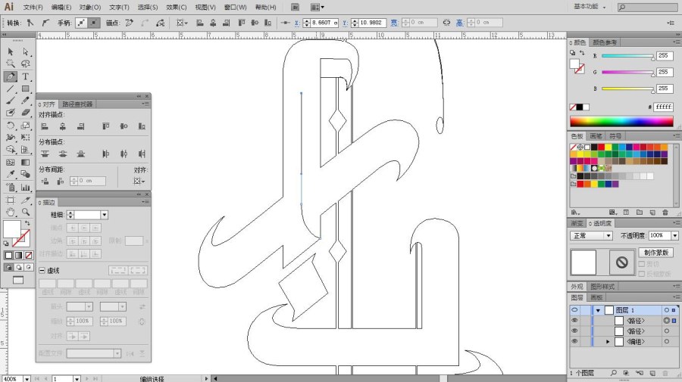Image resolution: width=682 pixels, height=382 pixels.
Task: Switch to the 路径查找器 tab
Action: point(77,104)
